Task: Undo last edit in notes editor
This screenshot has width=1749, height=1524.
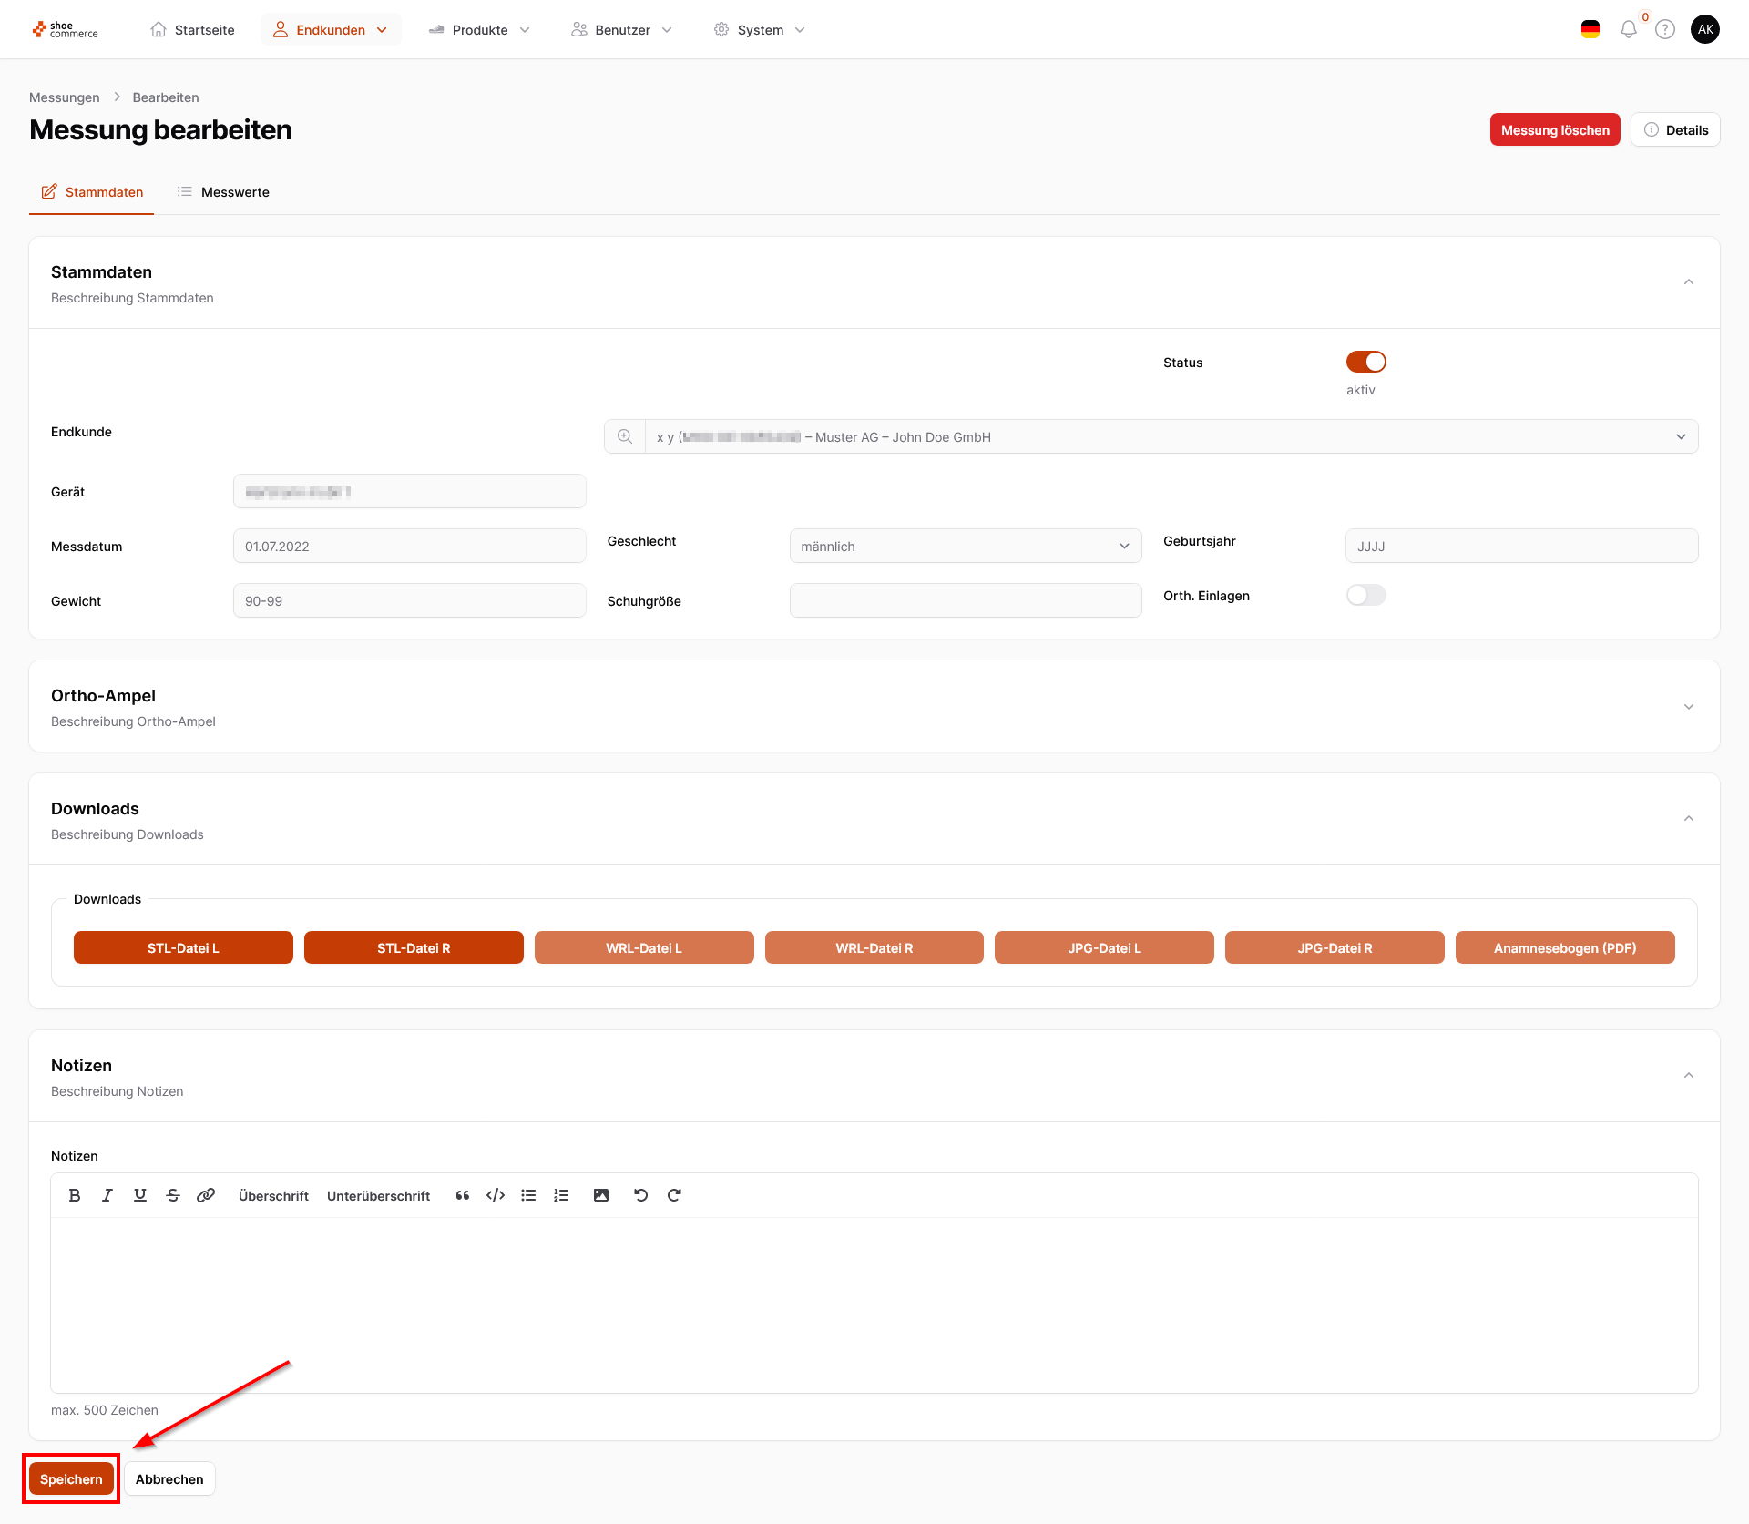Action: tap(641, 1195)
